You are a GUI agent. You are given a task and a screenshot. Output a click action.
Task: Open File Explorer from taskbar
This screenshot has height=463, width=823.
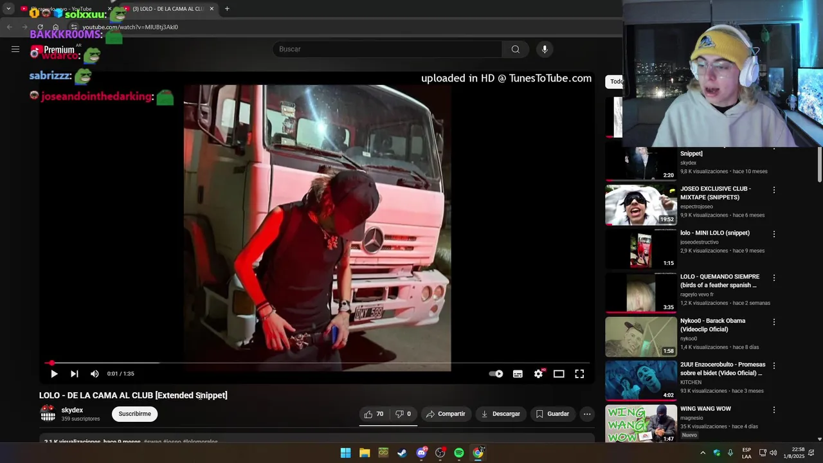pyautogui.click(x=365, y=453)
